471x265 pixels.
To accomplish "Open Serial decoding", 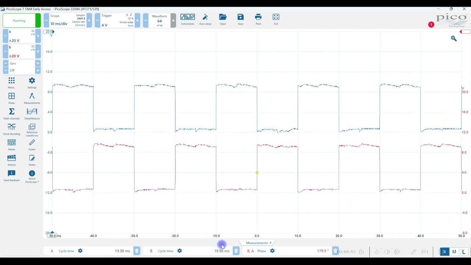I will (11, 129).
